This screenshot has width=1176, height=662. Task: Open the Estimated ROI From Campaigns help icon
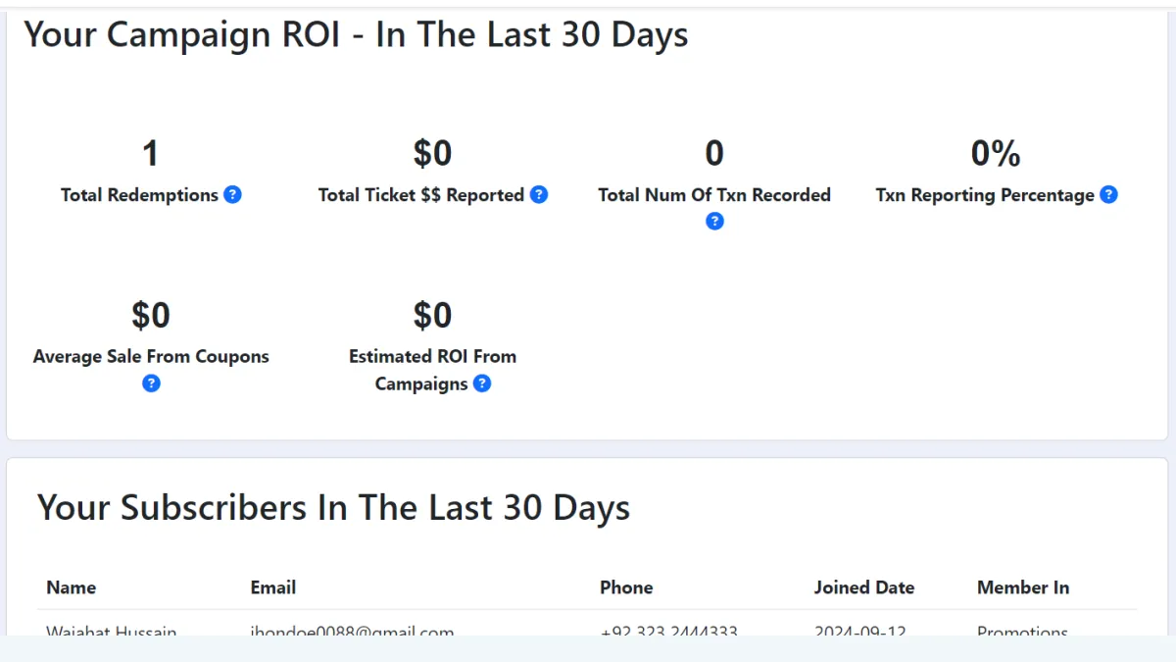pyautogui.click(x=482, y=383)
